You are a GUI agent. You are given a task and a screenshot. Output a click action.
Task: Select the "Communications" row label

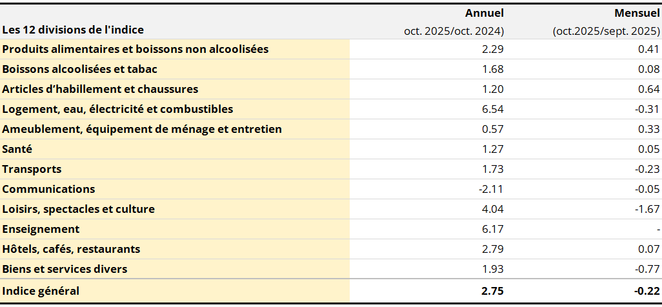click(48, 189)
